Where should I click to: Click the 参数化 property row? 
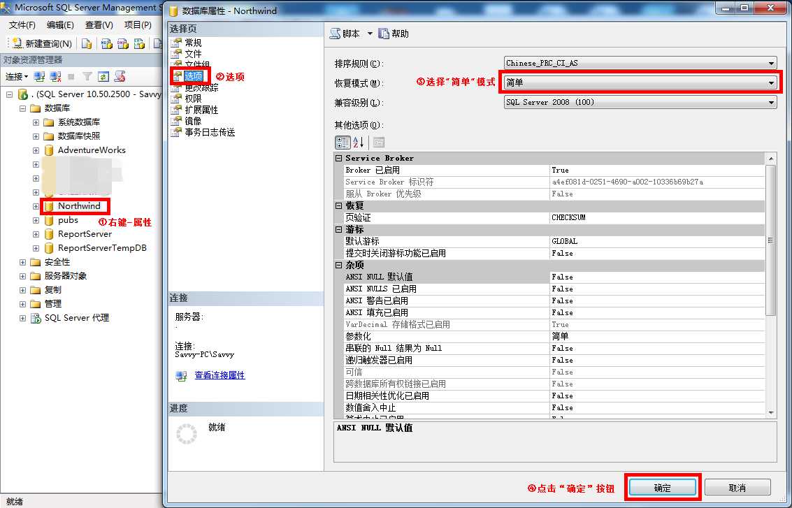click(x=554, y=336)
